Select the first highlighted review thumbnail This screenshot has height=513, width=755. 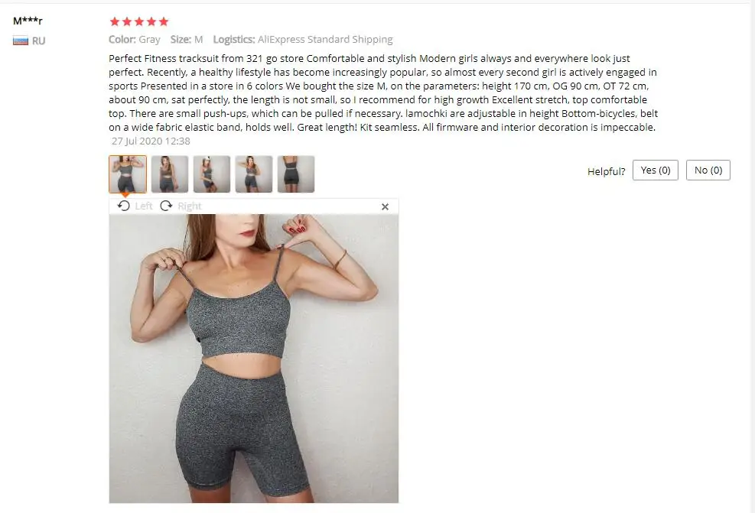click(128, 174)
